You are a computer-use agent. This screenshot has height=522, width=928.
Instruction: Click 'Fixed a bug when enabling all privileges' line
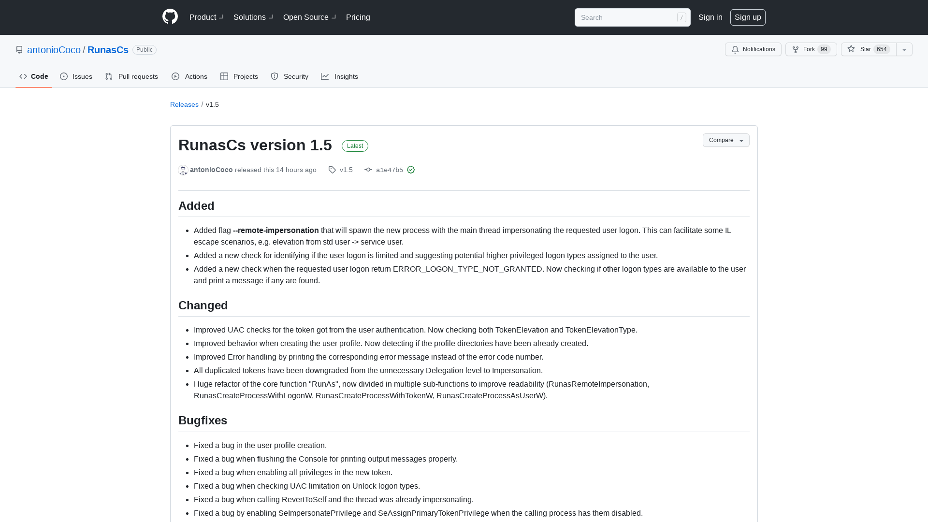pyautogui.click(x=293, y=473)
